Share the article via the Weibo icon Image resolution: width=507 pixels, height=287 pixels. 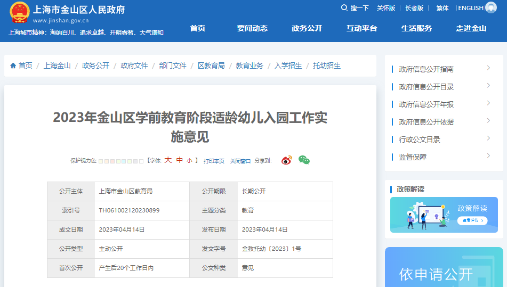[287, 160]
